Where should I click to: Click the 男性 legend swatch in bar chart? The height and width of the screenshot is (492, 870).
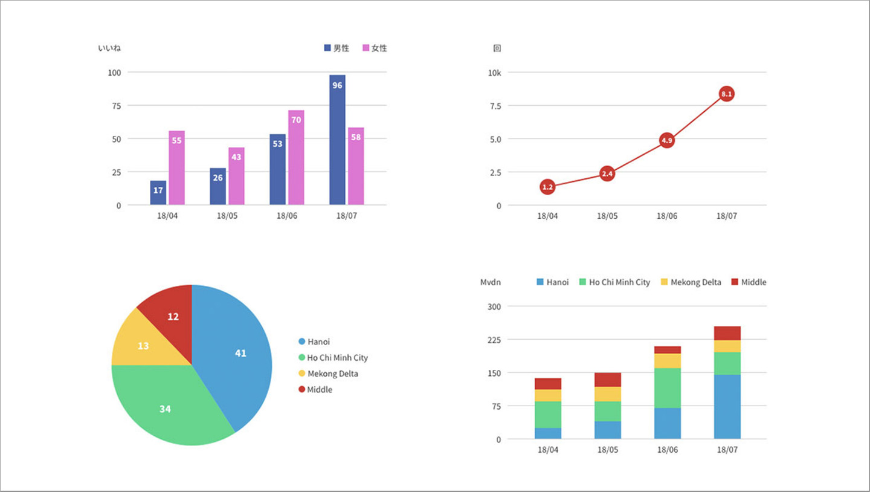[327, 48]
